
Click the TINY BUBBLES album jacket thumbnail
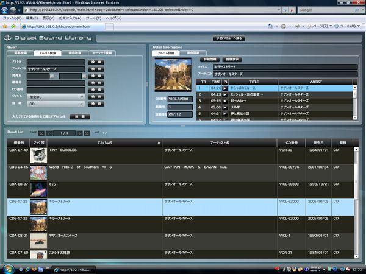(x=38, y=154)
